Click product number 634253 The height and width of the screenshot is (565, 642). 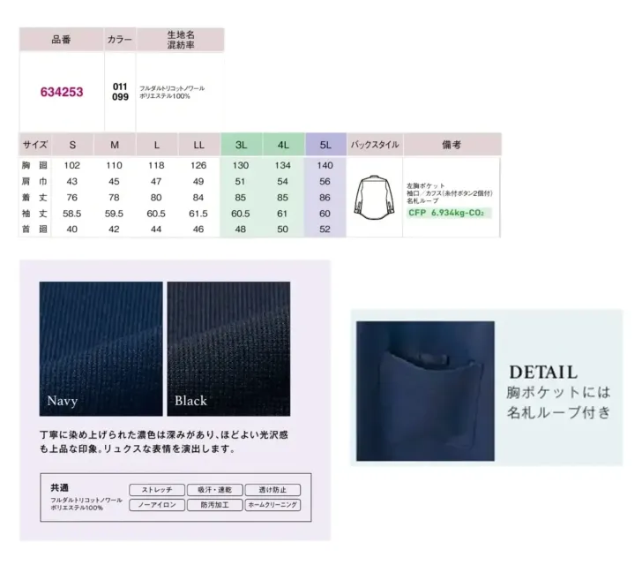tap(62, 91)
